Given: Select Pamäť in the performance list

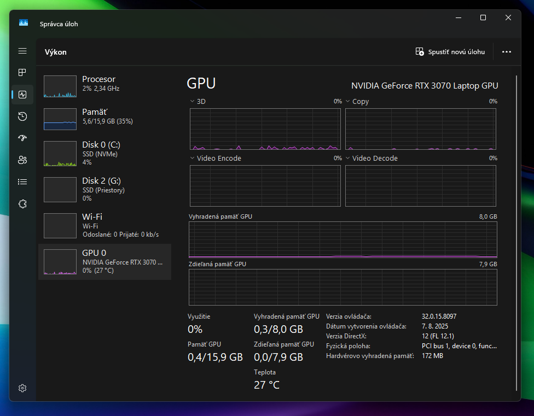Looking at the screenshot, I should click(x=104, y=116).
